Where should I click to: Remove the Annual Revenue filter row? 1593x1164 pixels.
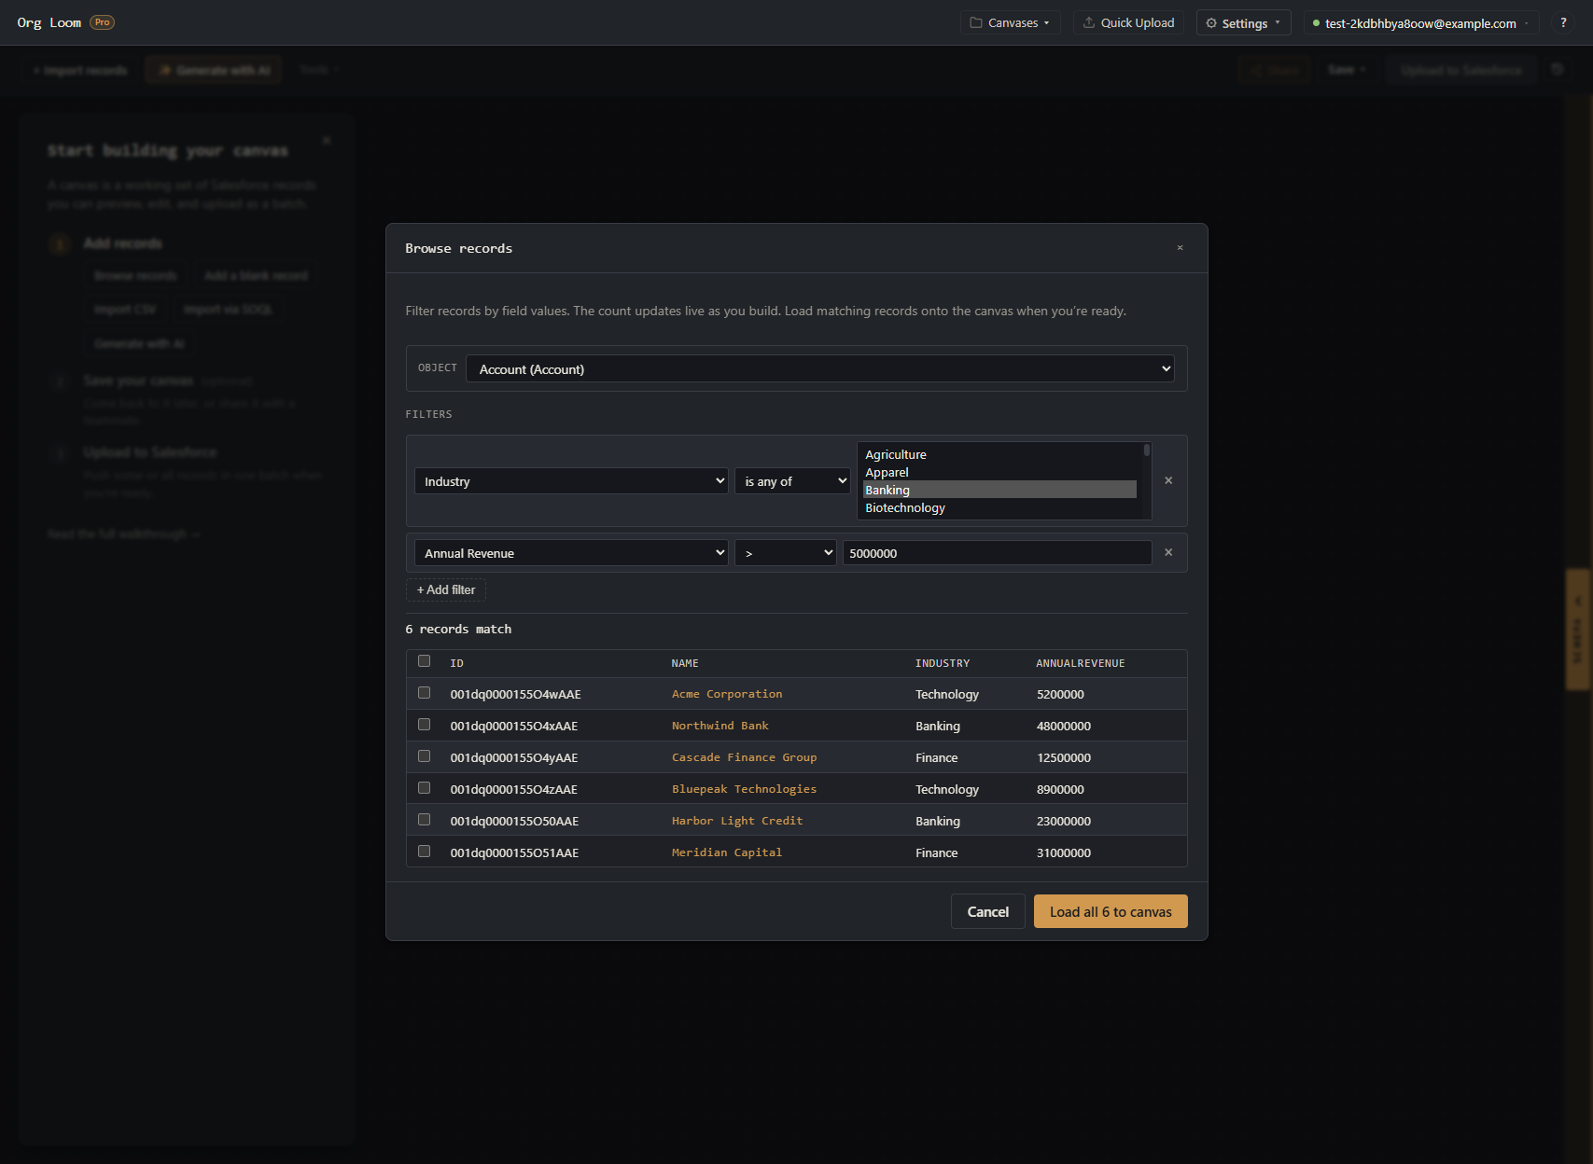(1168, 552)
